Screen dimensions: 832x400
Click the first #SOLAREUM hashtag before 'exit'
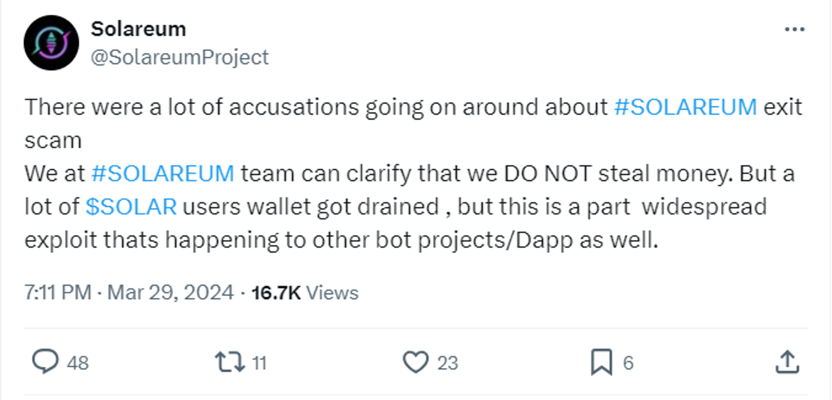click(x=685, y=107)
